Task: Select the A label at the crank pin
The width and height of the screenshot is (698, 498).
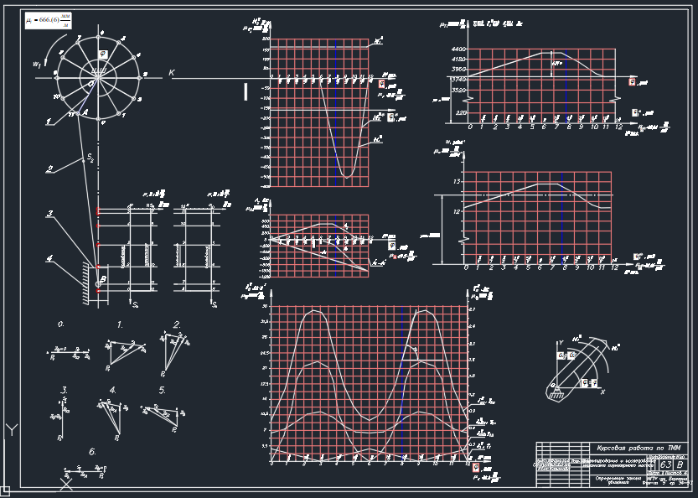Action: click(85, 112)
